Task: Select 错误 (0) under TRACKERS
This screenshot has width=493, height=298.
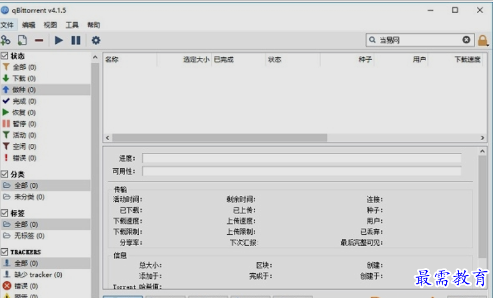Action: click(45, 286)
